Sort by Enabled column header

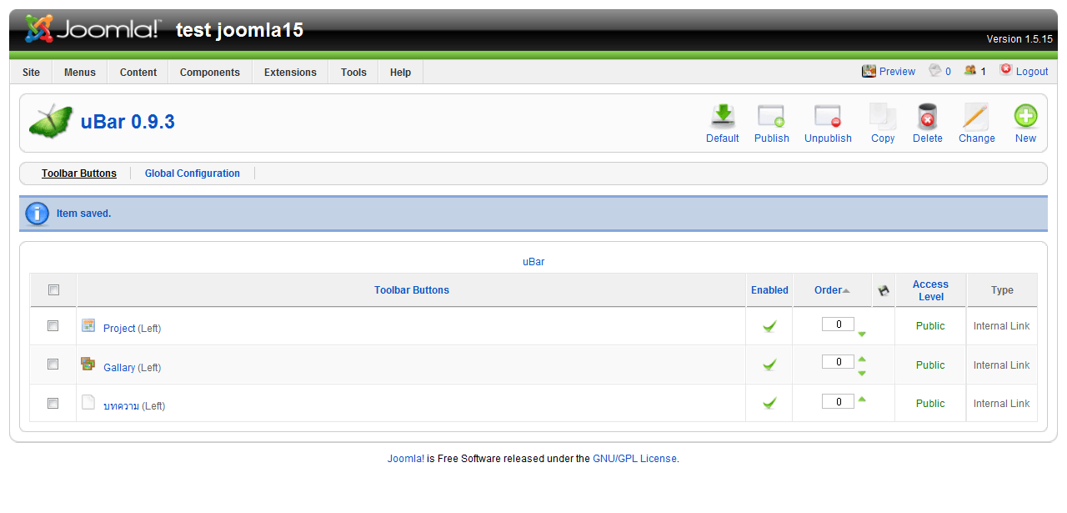[x=769, y=290]
